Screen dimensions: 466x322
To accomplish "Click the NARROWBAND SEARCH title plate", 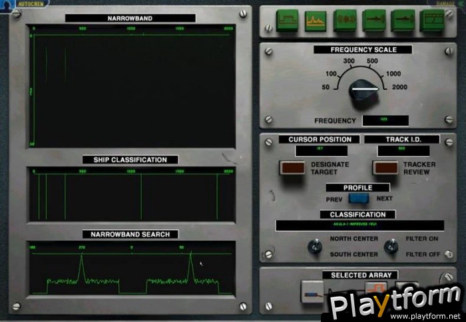I will (130, 234).
